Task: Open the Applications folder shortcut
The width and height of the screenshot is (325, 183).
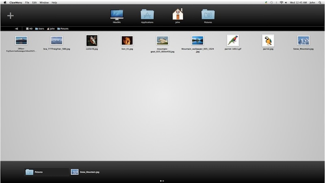Action: 147,15
